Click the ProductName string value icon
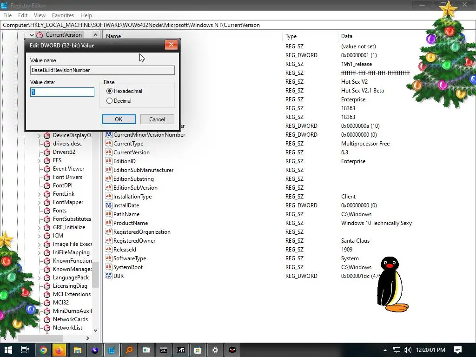This screenshot has height=357, width=476. pos(109,223)
